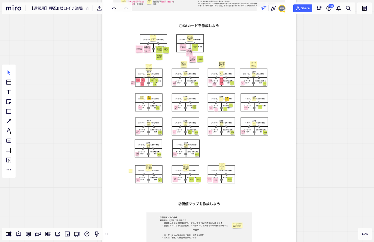Undo the last action
The width and height of the screenshot is (374, 242).
click(x=114, y=8)
